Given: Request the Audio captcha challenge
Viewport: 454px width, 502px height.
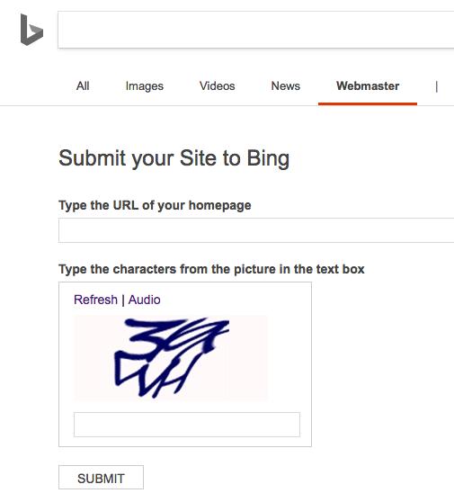Looking at the screenshot, I should 145,300.
